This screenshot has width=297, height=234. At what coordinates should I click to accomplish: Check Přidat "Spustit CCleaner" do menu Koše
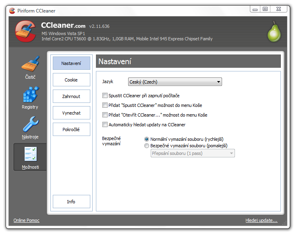click(105, 105)
